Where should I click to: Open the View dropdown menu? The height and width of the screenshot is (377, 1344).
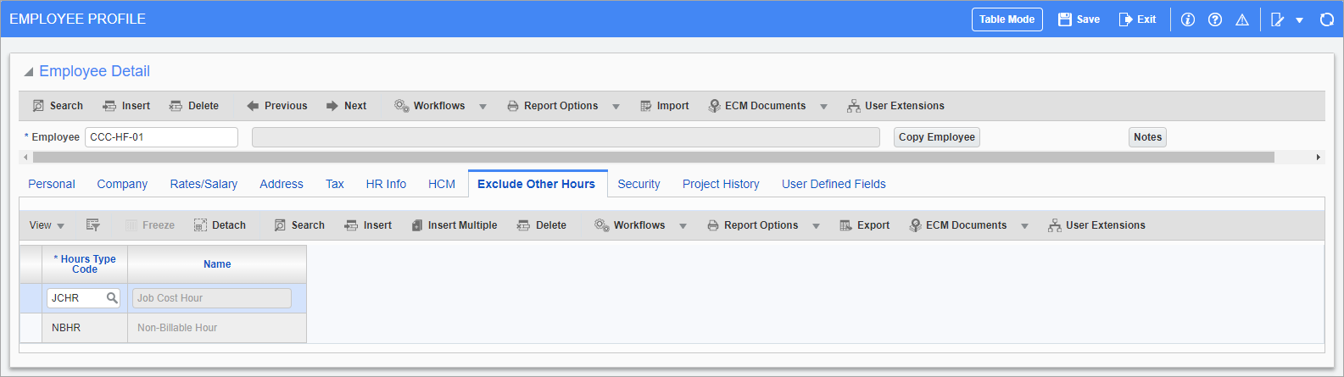[x=47, y=225]
